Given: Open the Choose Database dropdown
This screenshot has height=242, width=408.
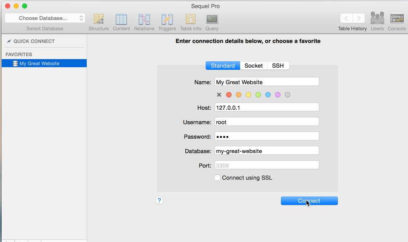Looking at the screenshot, I should [45, 18].
